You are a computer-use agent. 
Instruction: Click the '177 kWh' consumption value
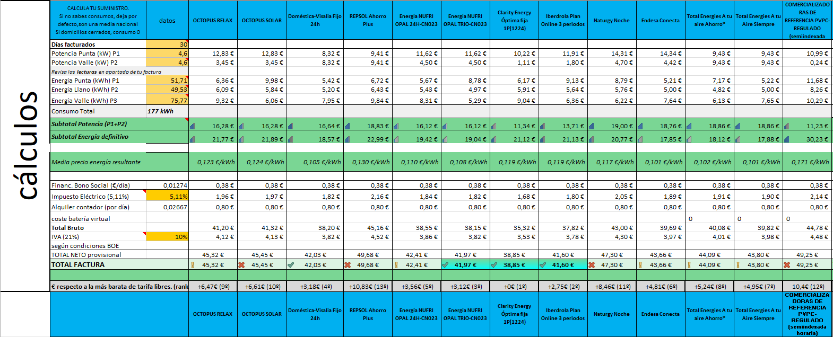click(161, 111)
